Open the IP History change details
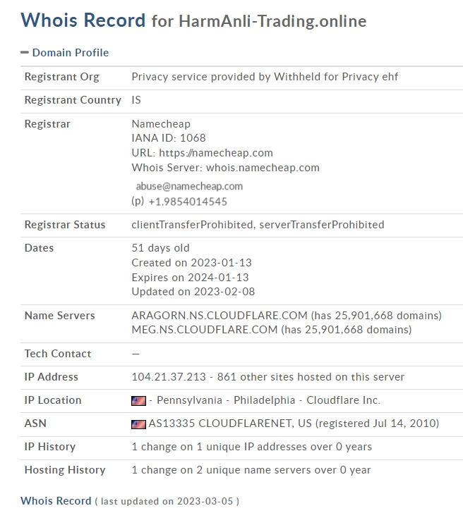This screenshot has height=513, width=463. tap(252, 447)
